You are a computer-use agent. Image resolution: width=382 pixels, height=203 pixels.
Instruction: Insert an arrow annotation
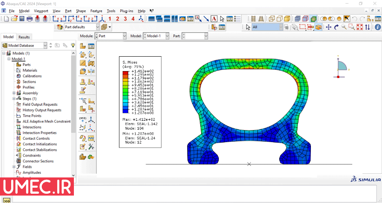coord(206,19)
